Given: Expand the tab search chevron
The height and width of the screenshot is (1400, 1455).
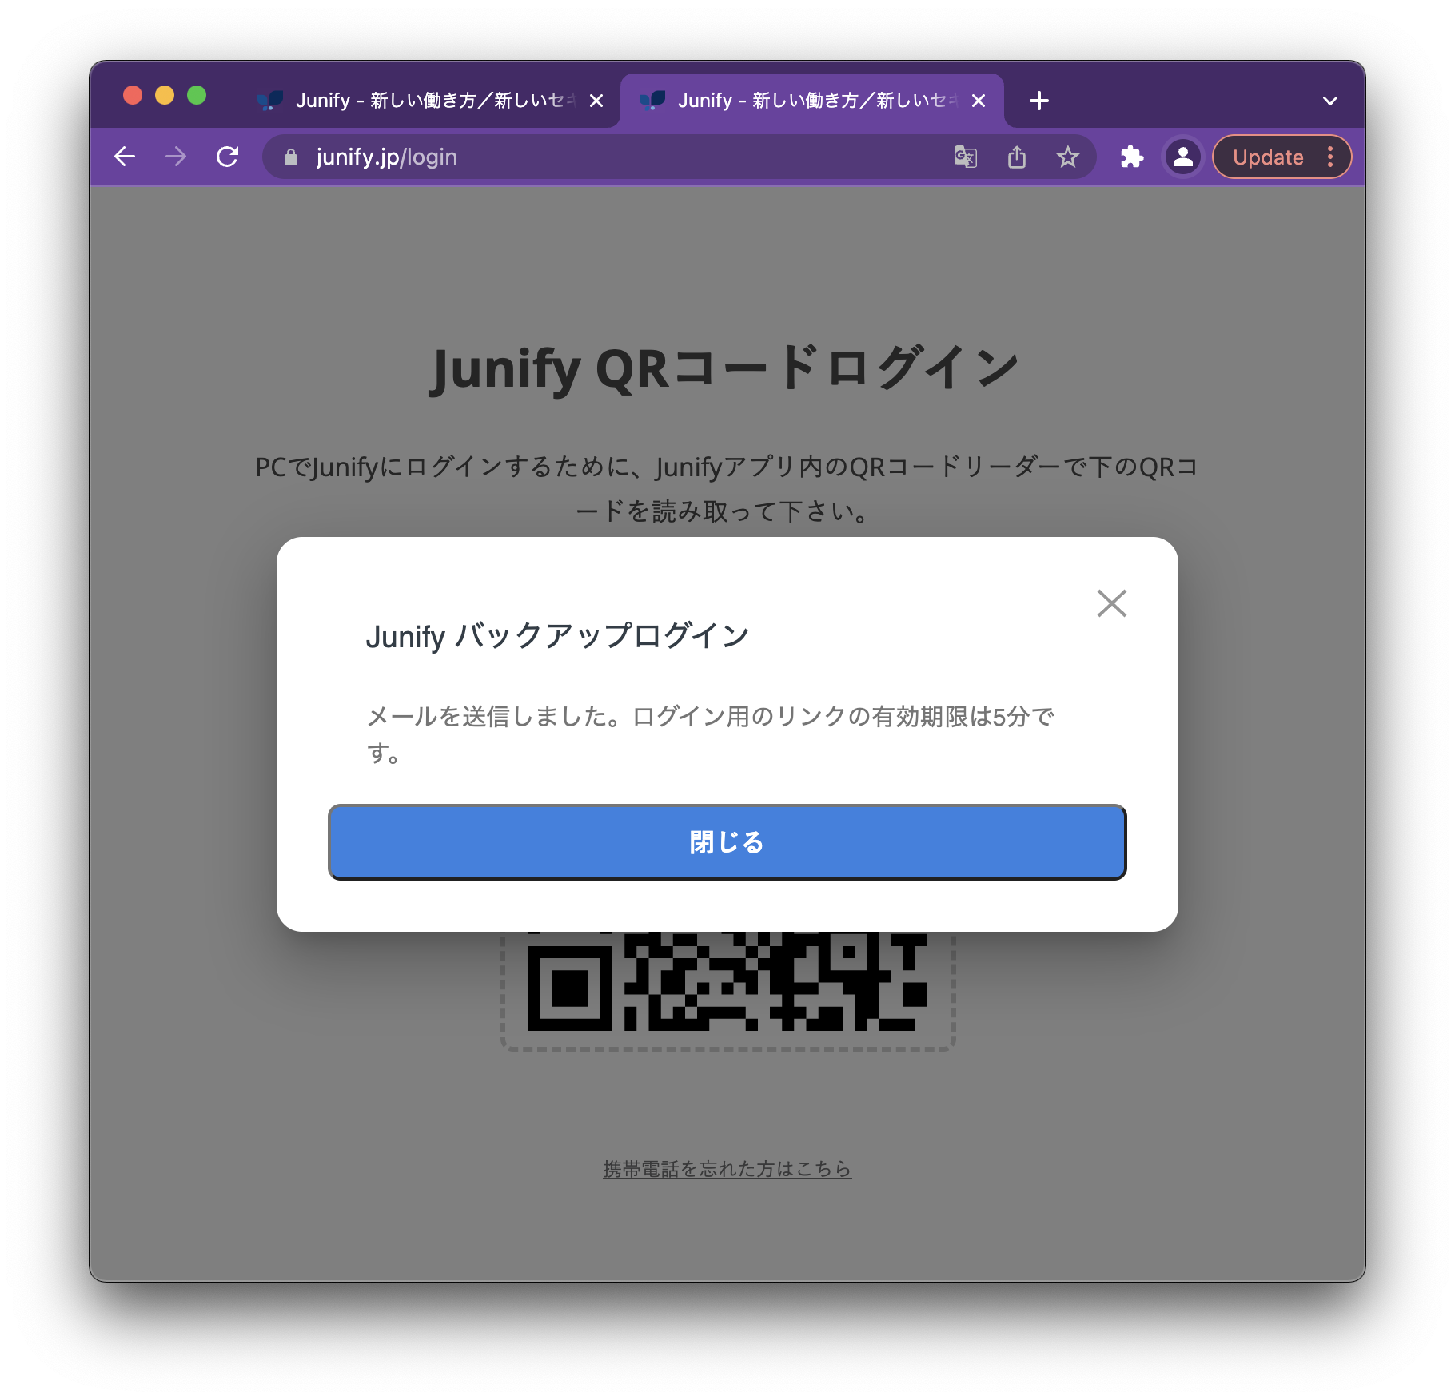Looking at the screenshot, I should tap(1329, 101).
